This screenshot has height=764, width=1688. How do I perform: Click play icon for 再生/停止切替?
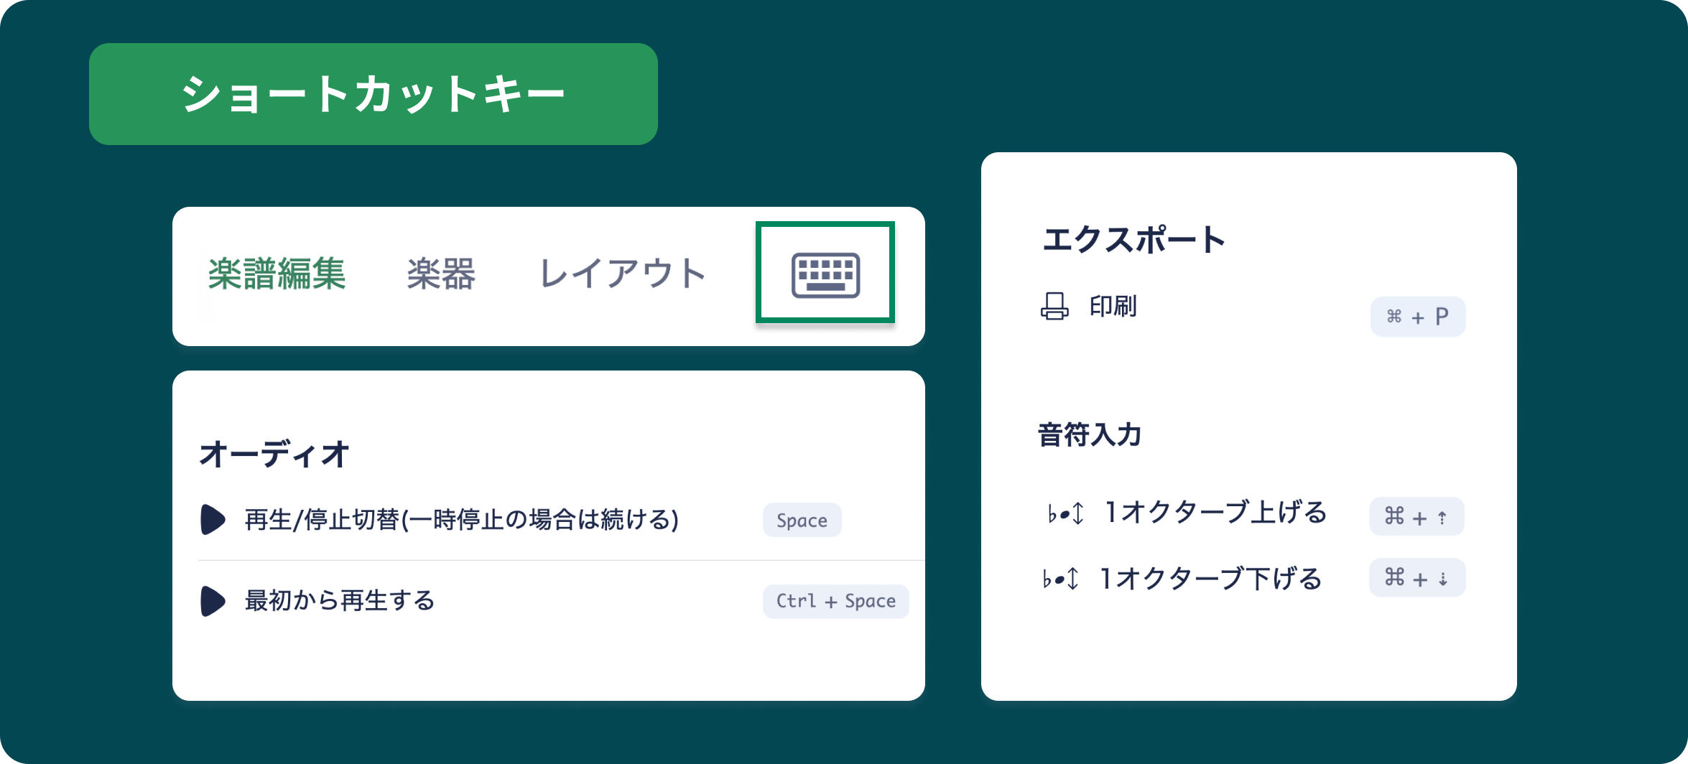tap(213, 519)
